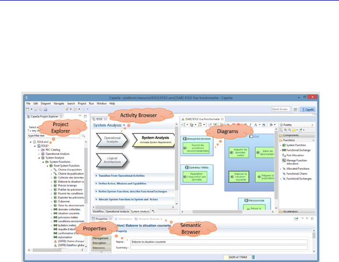Collapse the Root System Function node

coord(47,166)
